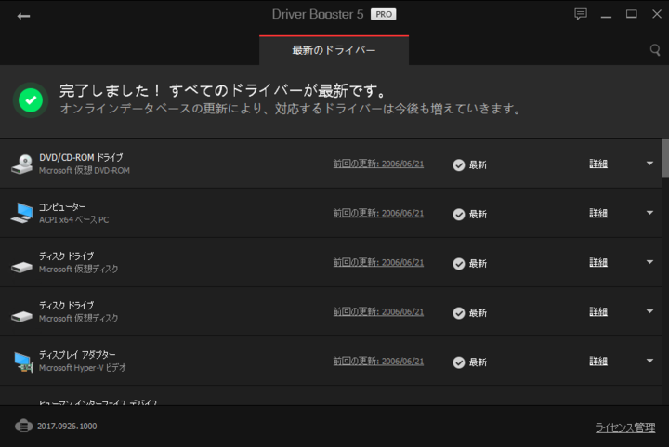Open 詳細 for the first ディスク ドライブ
This screenshot has width=669, height=447.
click(598, 263)
